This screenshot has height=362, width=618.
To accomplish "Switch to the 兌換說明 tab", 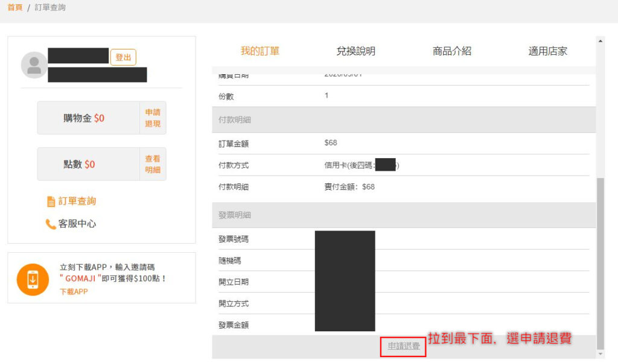I will click(x=355, y=51).
